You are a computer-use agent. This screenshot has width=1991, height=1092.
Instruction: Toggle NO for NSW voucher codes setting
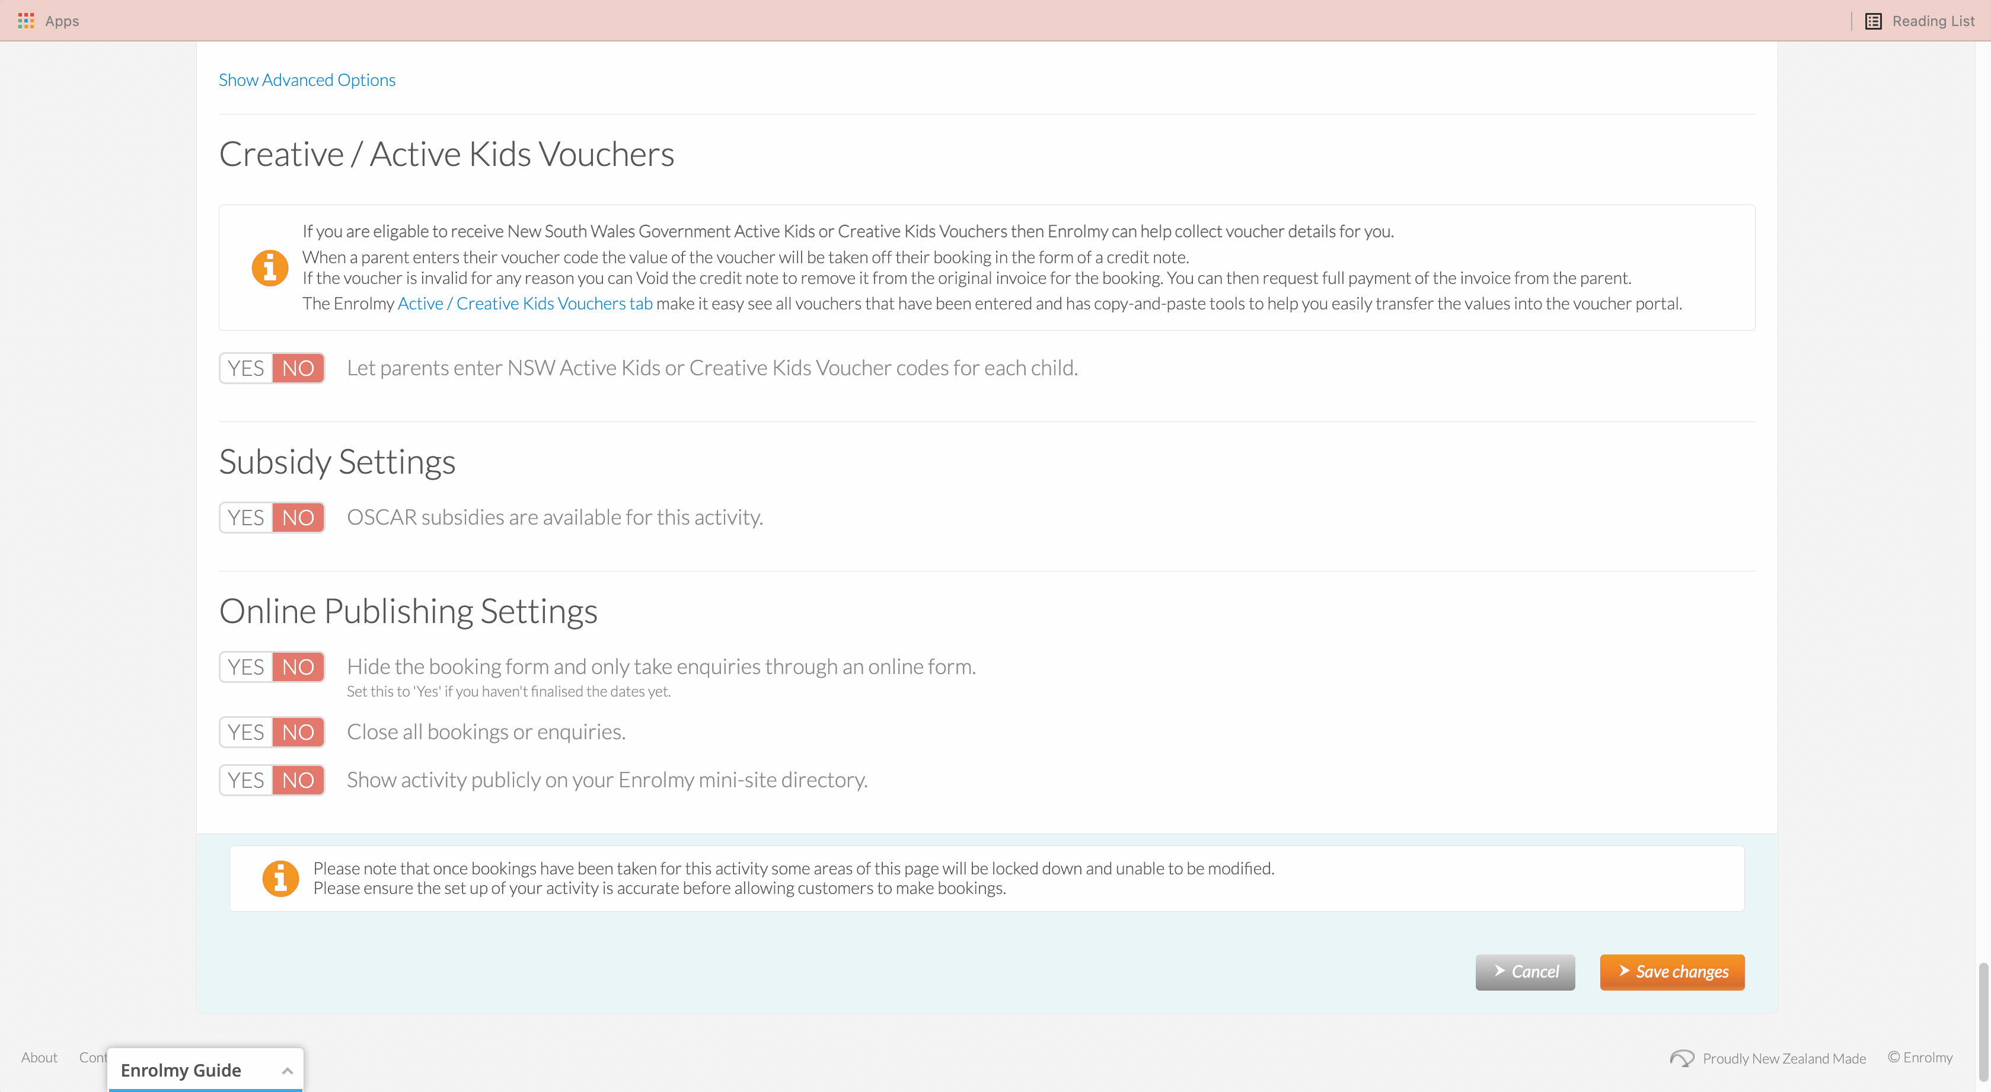298,368
